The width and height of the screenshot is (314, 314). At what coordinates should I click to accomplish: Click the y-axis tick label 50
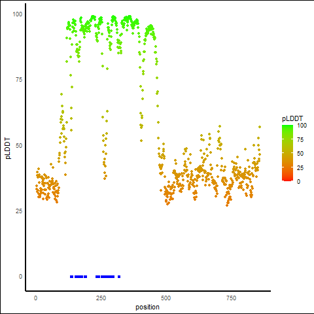pos(19,145)
